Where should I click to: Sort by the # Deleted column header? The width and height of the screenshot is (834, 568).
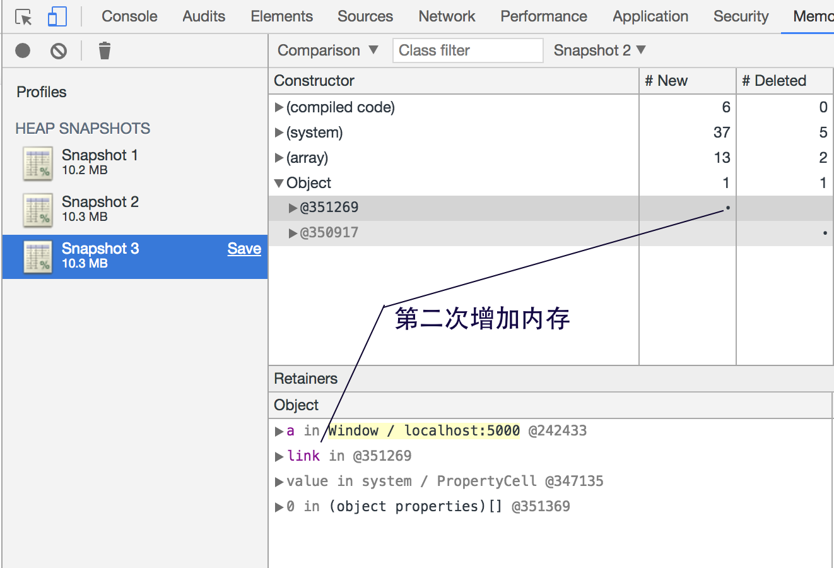(785, 81)
